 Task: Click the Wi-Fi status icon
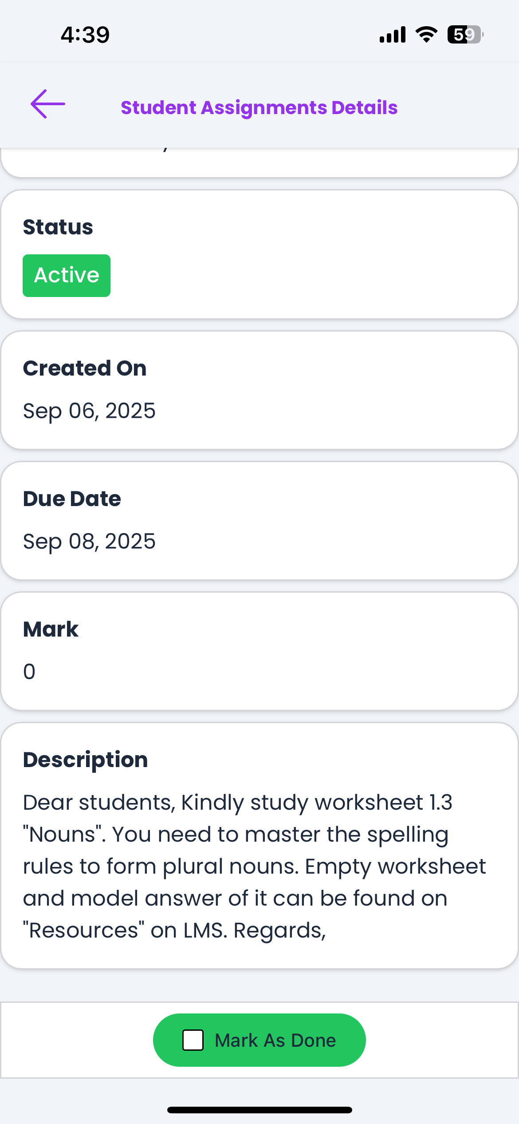coord(426,35)
